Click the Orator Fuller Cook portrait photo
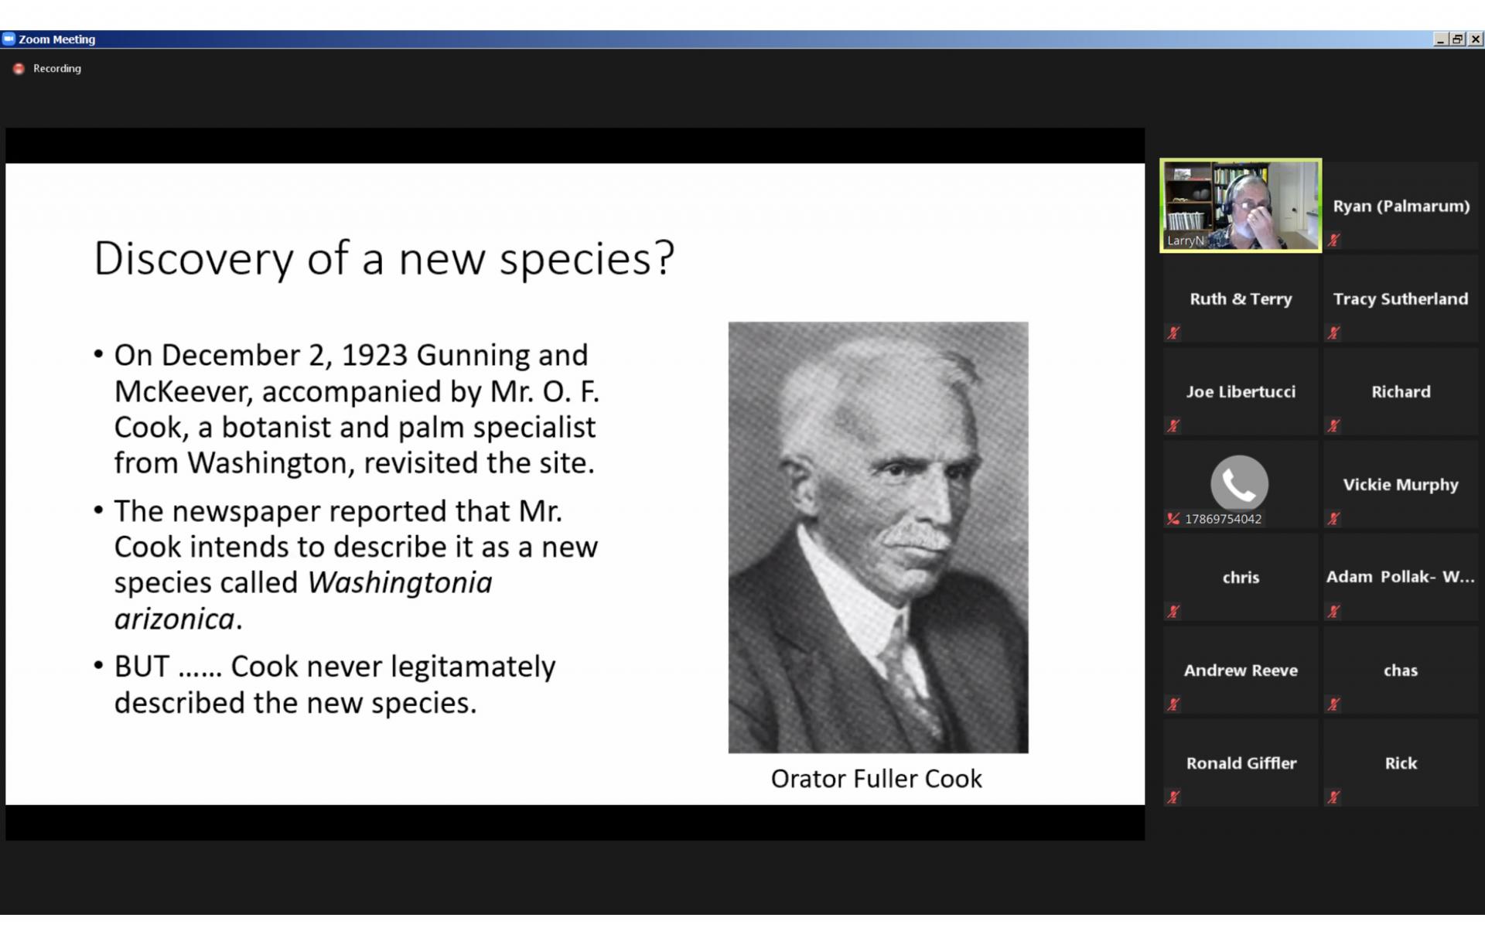 [x=878, y=537]
